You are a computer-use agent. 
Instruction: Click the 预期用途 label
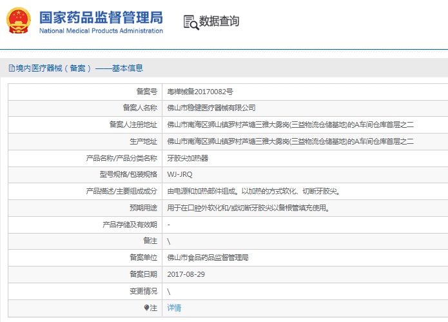(144, 208)
